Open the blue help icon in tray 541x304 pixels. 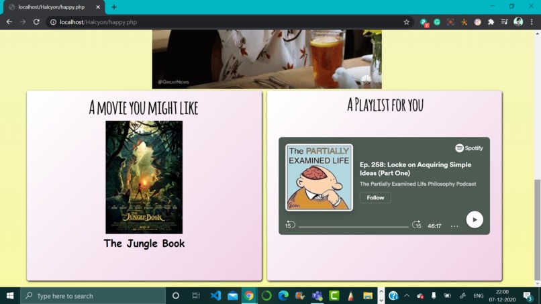(x=393, y=296)
